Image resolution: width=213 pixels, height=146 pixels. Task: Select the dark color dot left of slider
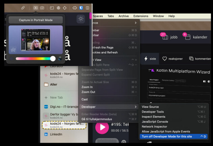tap(11, 59)
